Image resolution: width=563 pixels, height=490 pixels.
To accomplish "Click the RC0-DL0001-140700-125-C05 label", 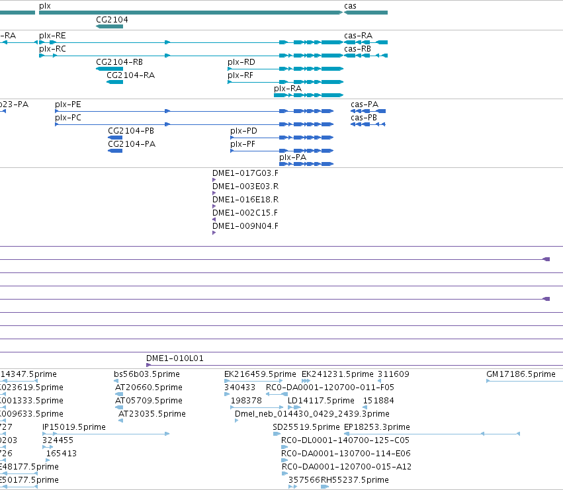I will (x=345, y=440).
